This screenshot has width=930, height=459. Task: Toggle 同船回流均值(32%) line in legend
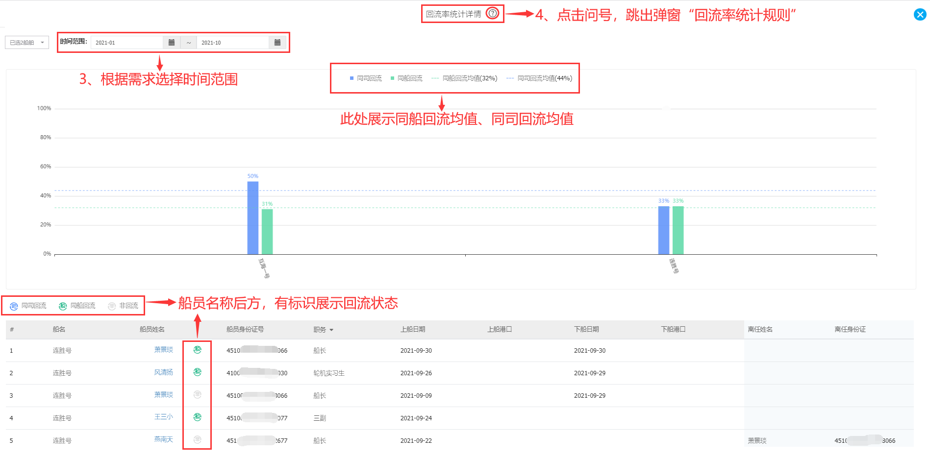click(x=464, y=78)
